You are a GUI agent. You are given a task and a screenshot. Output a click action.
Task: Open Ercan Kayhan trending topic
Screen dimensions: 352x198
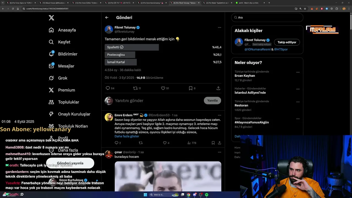tap(245, 76)
